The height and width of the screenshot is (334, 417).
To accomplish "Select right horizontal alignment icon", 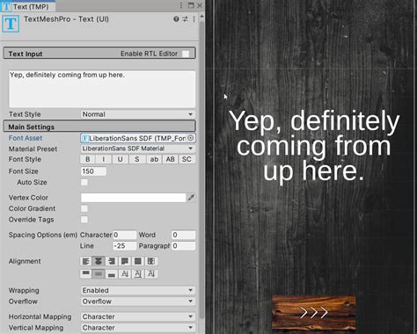I will 112,261.
